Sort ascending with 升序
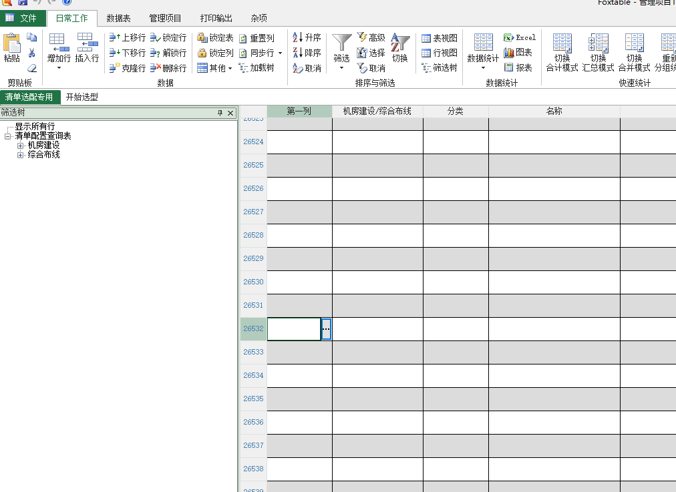This screenshot has height=492, width=676. [x=307, y=38]
